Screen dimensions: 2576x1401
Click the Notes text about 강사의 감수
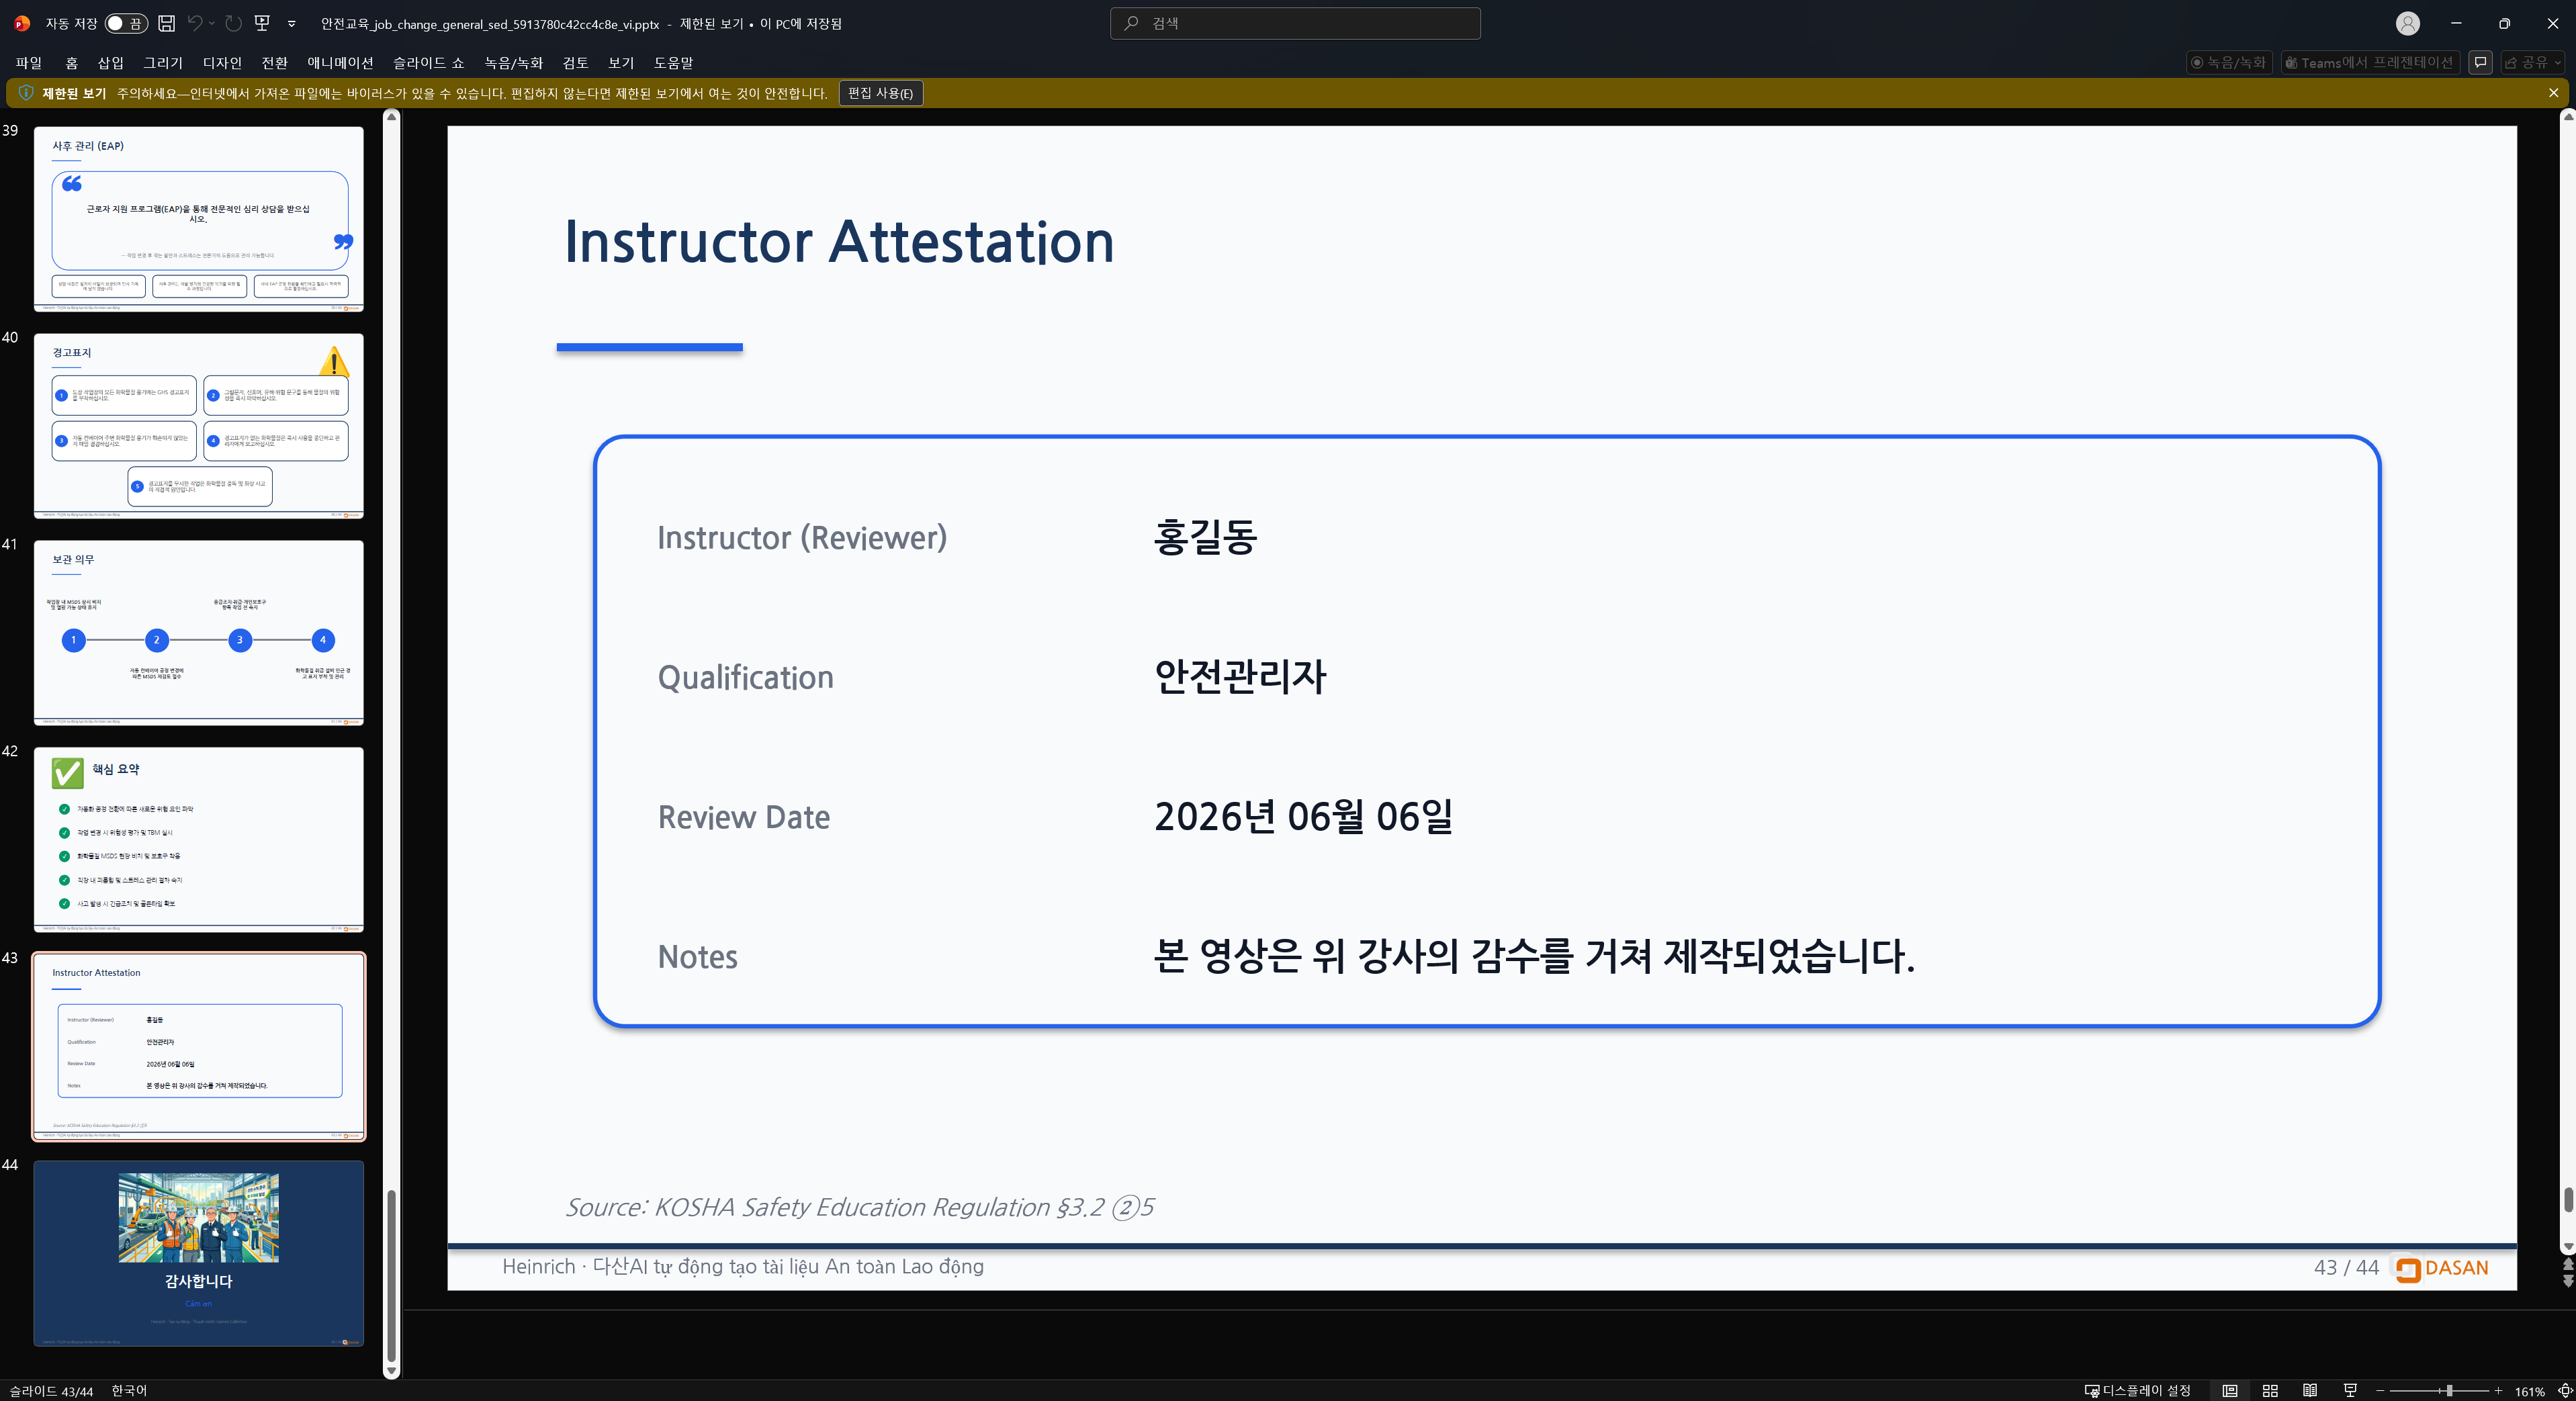point(1534,956)
